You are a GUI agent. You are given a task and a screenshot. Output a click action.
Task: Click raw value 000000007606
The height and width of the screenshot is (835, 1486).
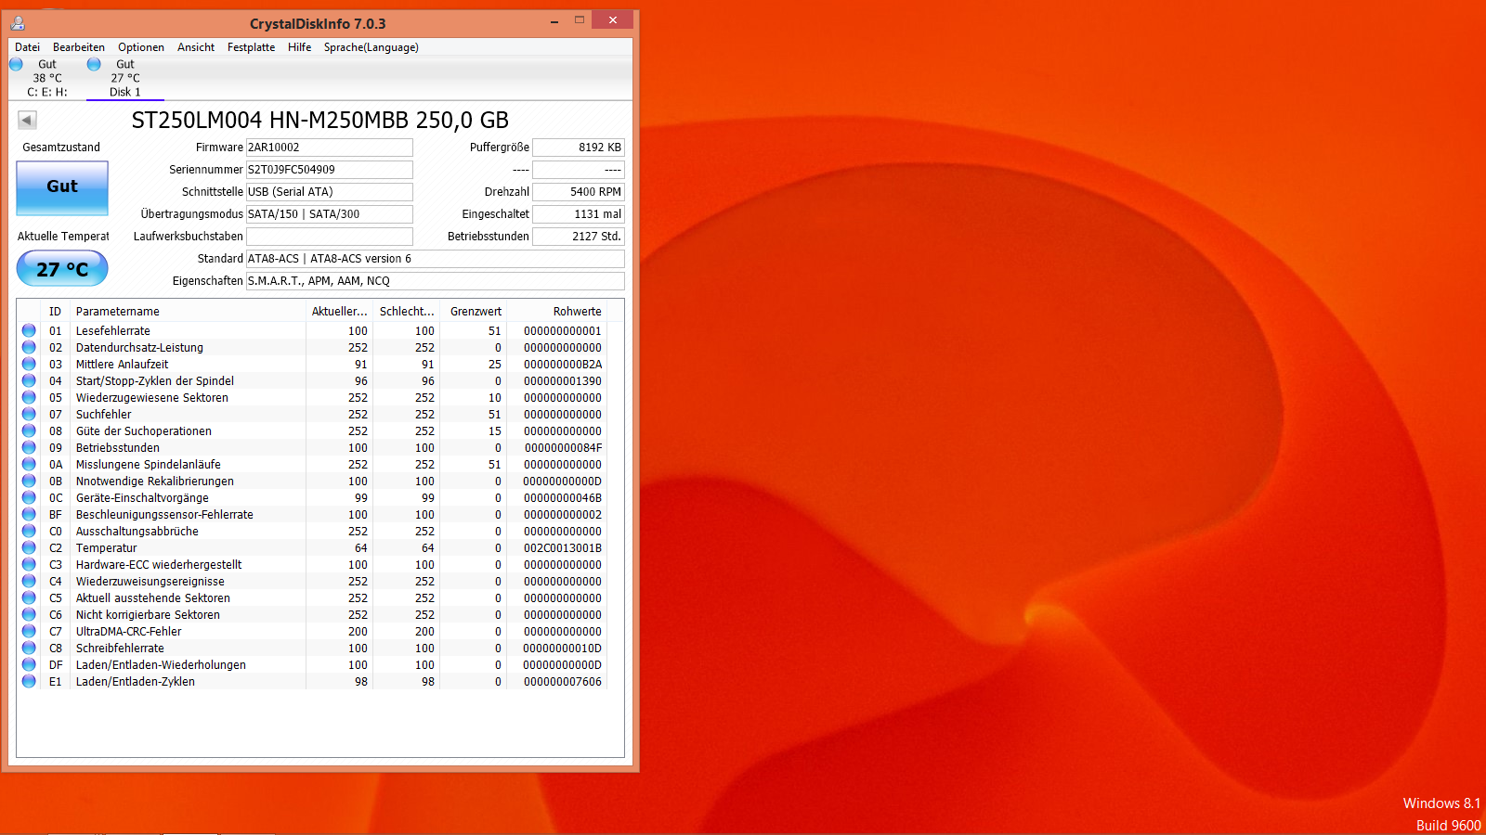[x=563, y=682]
